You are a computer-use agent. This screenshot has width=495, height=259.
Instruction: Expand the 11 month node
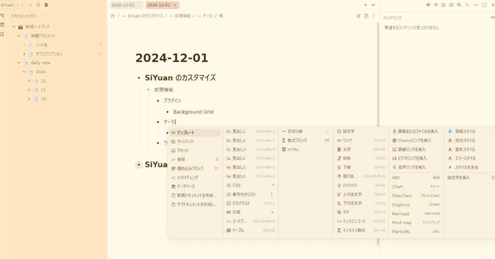(x=29, y=90)
